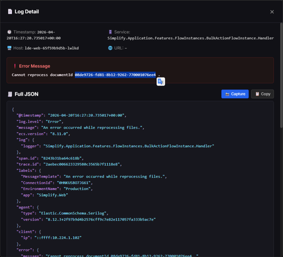Click the host name lde-web-65f59b9d5b-lwlkd
Viewport: 283px width, 257px height.
52,48
